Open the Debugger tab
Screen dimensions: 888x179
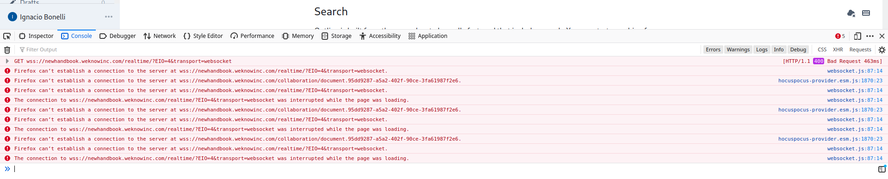(118, 36)
